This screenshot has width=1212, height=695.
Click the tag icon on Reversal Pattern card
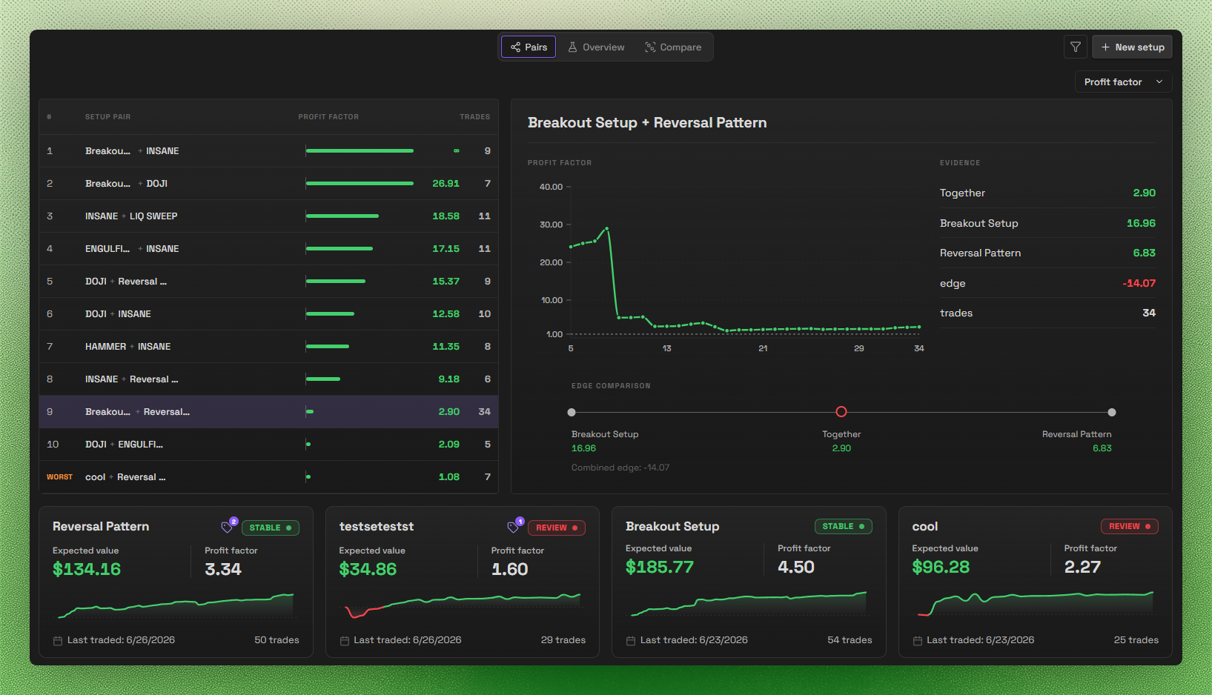tap(227, 528)
